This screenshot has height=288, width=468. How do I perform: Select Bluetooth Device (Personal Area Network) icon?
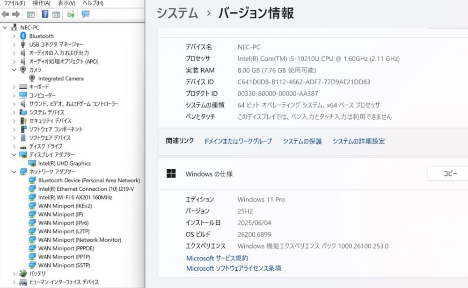tap(32, 180)
